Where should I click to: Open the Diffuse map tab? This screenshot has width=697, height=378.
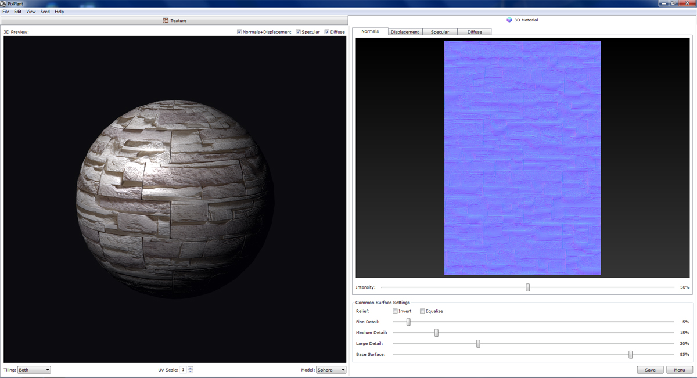(x=473, y=32)
